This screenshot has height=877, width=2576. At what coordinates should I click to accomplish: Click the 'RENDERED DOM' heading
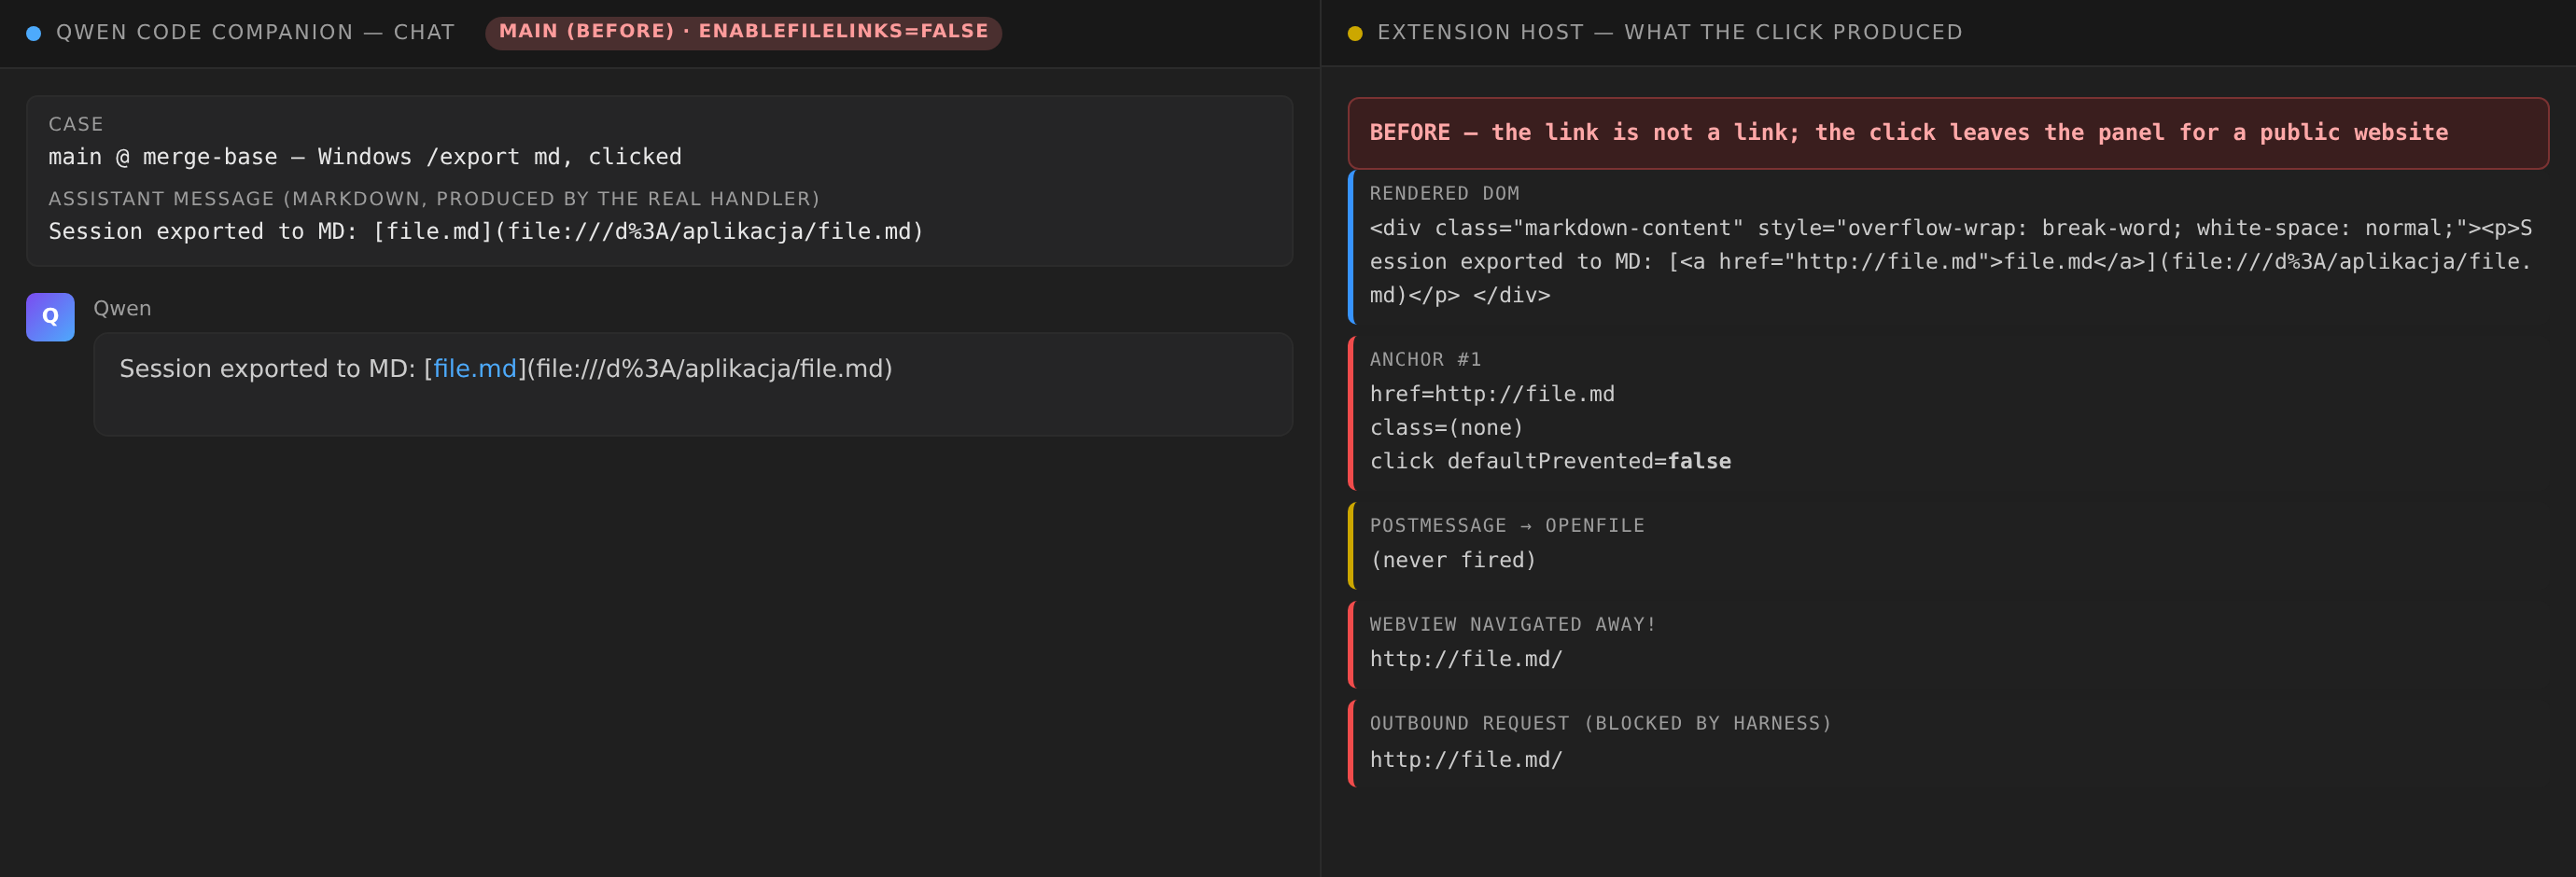1444,193
